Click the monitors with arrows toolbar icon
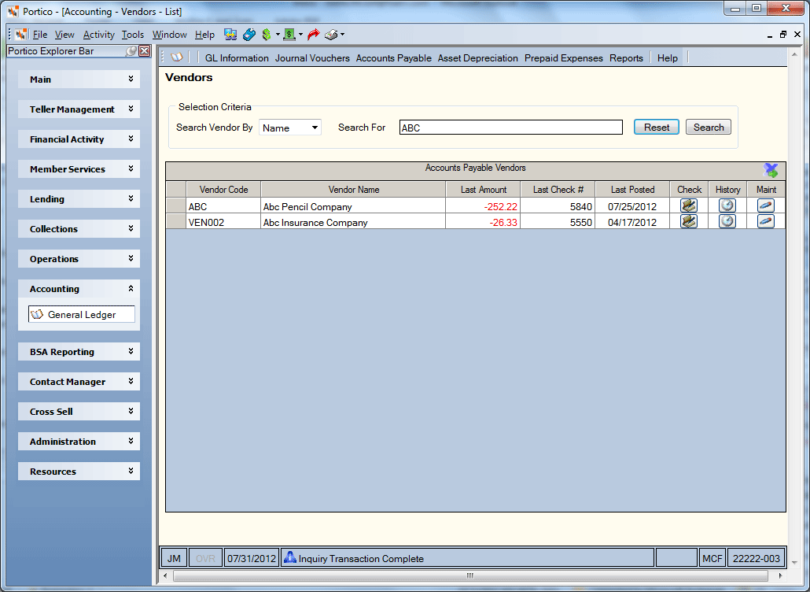810x592 pixels. pyautogui.click(x=230, y=35)
